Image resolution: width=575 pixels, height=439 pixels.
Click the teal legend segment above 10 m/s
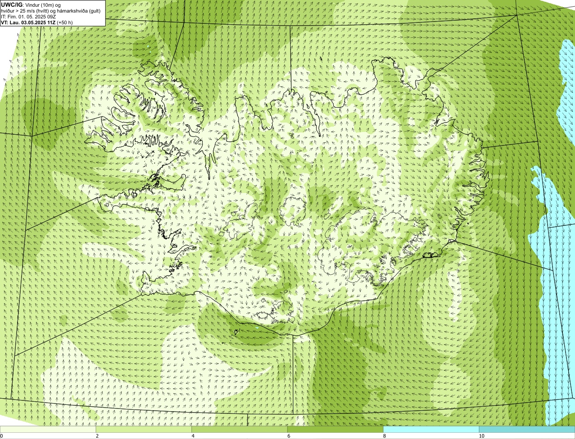[x=527, y=430]
